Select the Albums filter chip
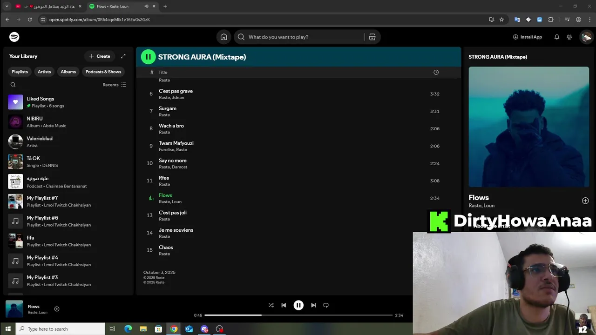The height and width of the screenshot is (335, 596). [68, 72]
